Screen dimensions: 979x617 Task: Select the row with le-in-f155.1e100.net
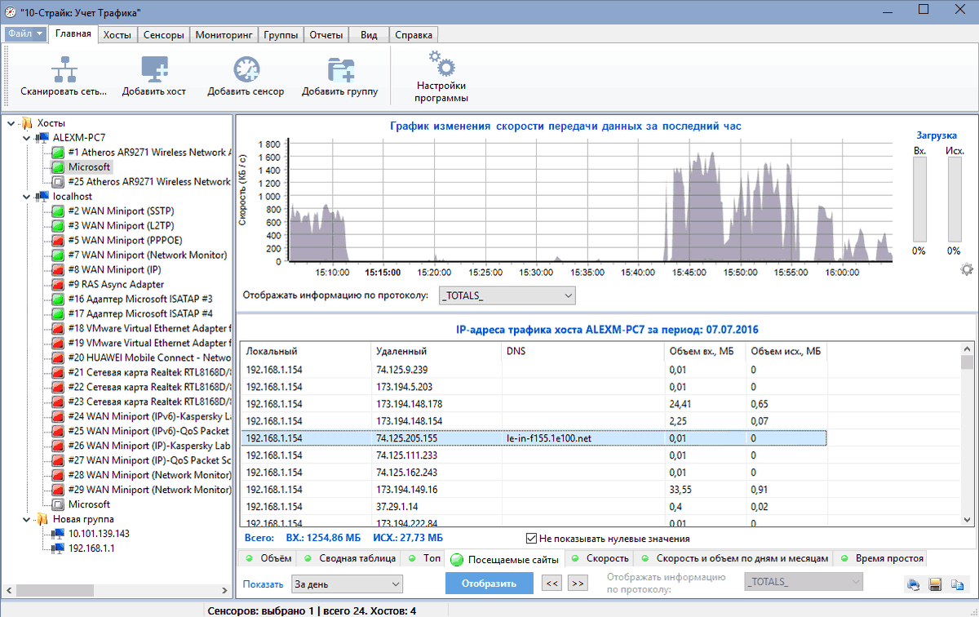pyautogui.click(x=534, y=438)
